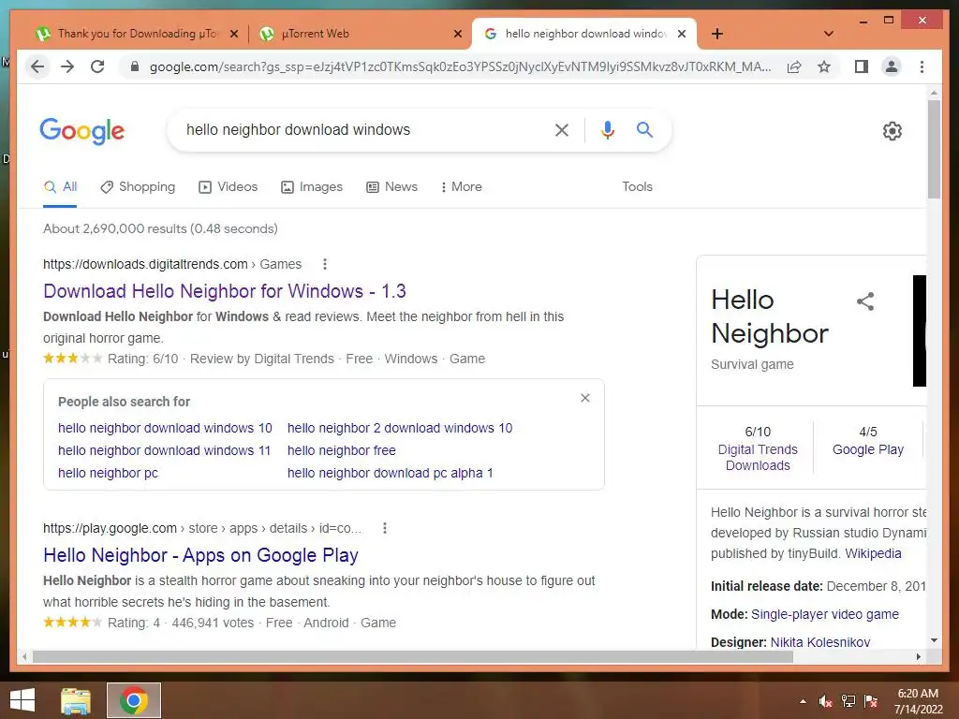Search hello neighbor 2 download windows 10
The image size is (959, 719).
[x=400, y=428]
